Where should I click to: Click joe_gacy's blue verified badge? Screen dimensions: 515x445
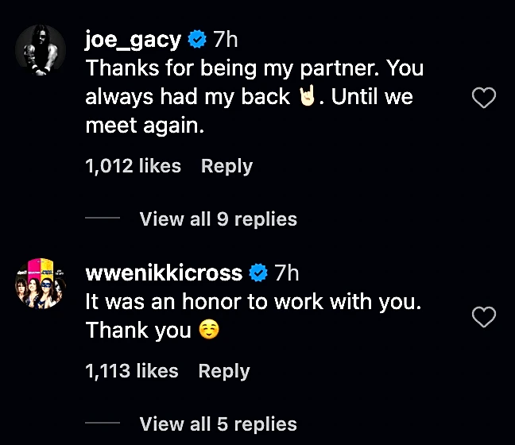[x=199, y=38]
